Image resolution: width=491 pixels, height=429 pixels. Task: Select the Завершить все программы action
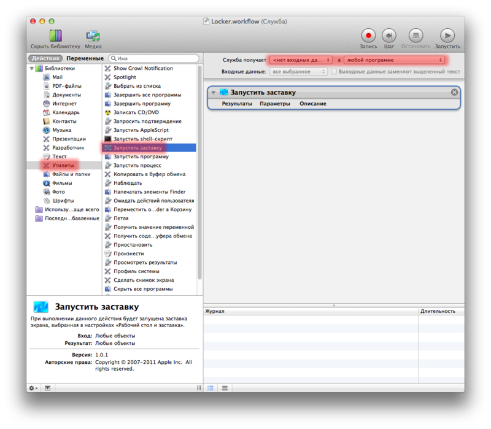[147, 95]
